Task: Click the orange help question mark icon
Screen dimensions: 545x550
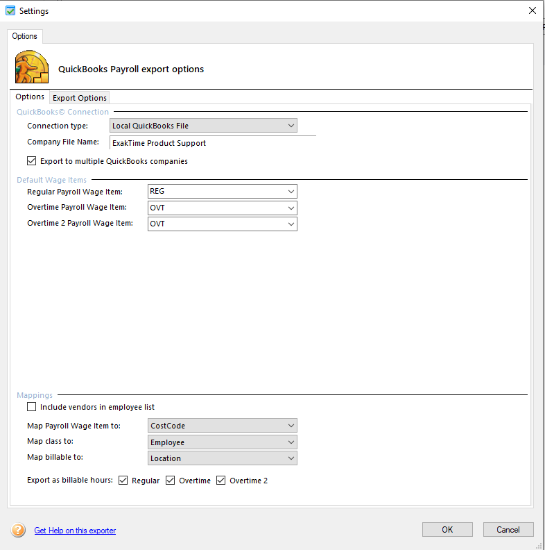Action: coord(18,531)
